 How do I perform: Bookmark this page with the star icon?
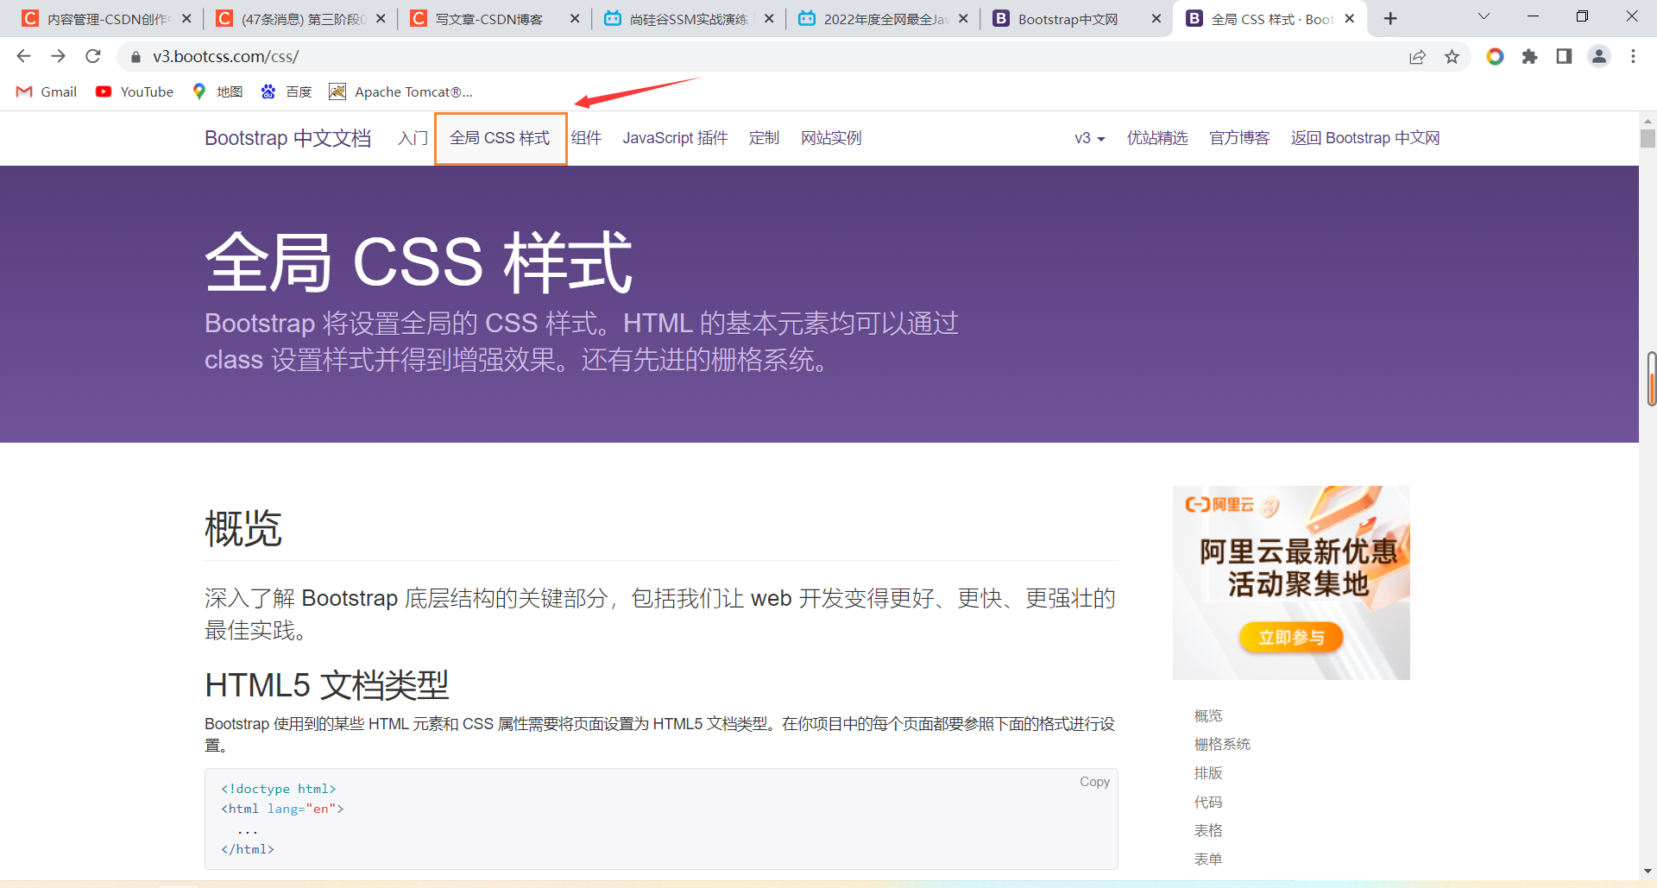[x=1452, y=57]
